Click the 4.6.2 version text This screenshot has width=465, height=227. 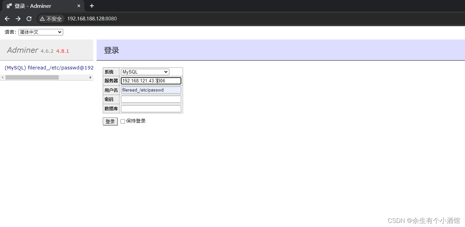tap(47, 51)
